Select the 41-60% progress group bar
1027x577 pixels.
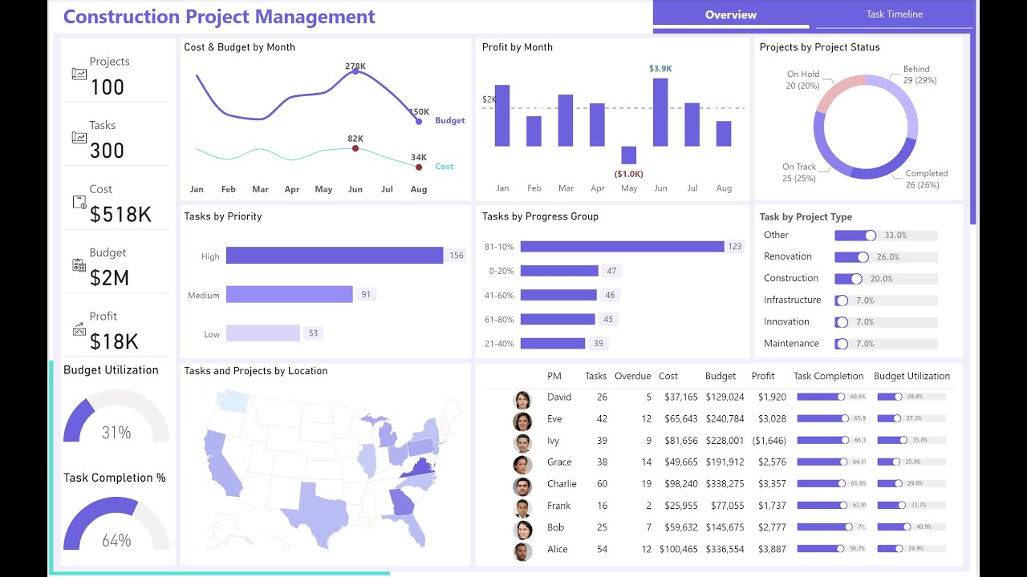click(558, 295)
